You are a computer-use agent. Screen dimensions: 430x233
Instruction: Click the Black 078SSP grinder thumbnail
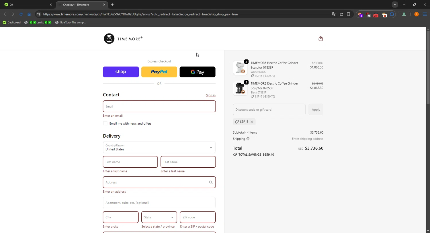coord(240,88)
